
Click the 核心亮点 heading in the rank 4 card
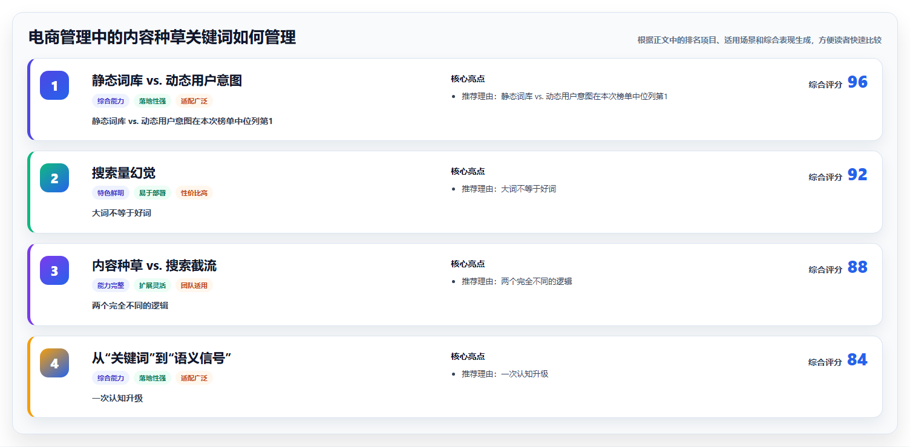[468, 356]
